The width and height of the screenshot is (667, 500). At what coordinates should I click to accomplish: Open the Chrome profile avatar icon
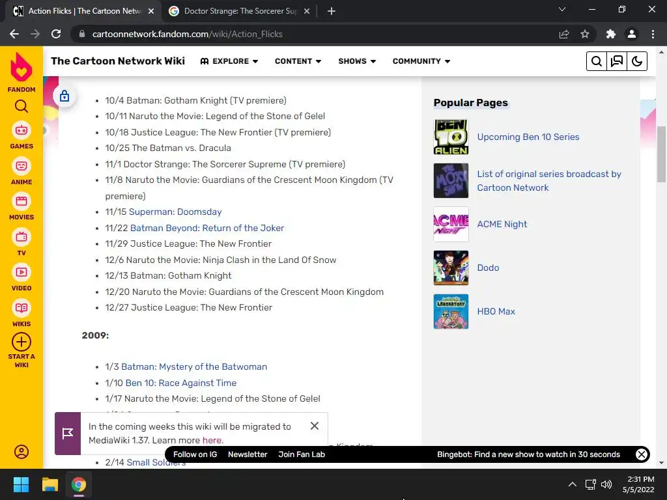(632, 34)
